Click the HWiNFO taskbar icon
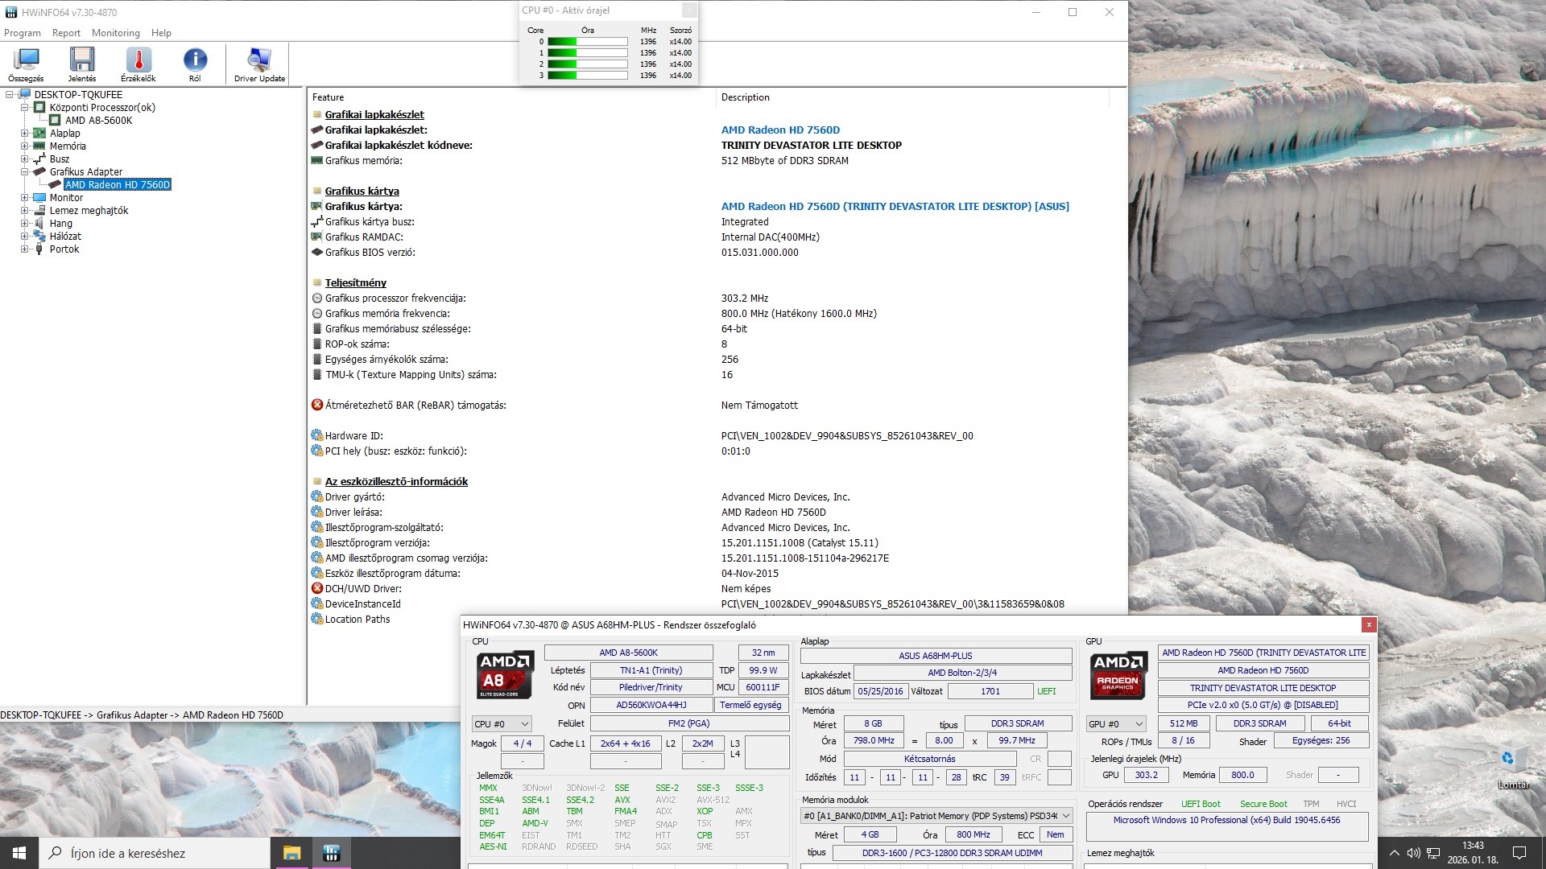The width and height of the screenshot is (1546, 869). (331, 853)
